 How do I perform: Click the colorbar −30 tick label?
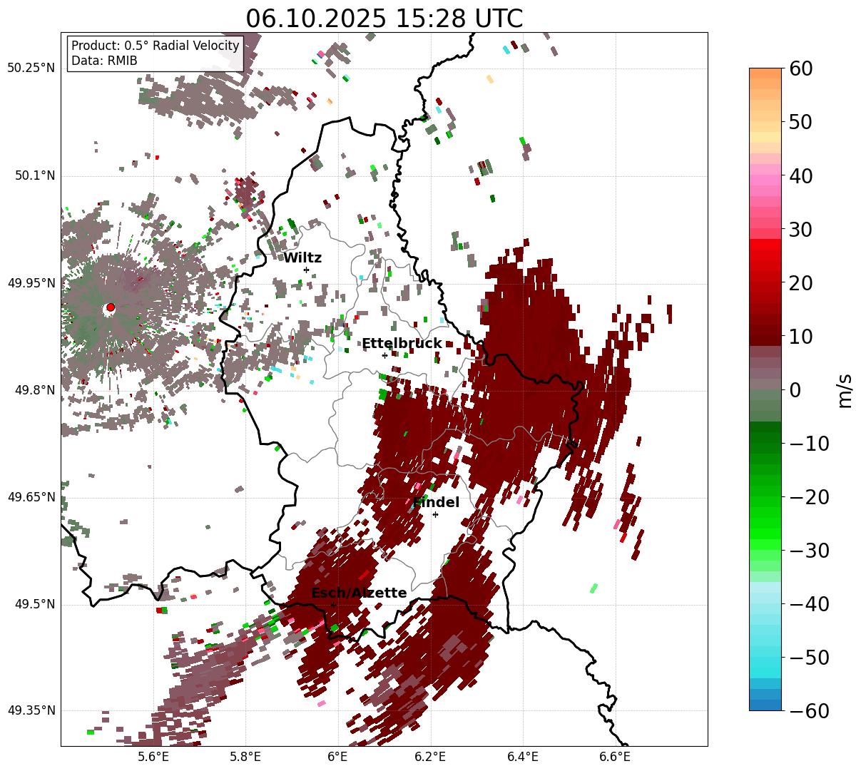(x=809, y=551)
